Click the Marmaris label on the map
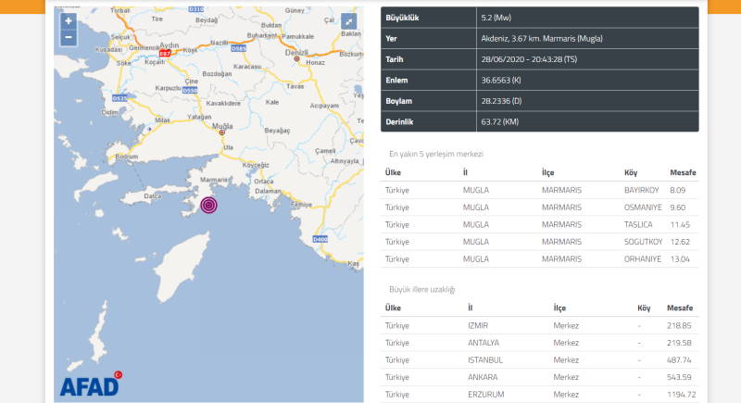Image resolution: width=741 pixels, height=403 pixels. coord(213,180)
